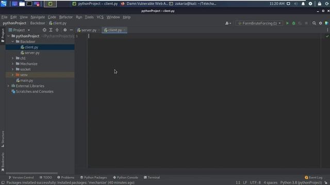Expand the ch1 folder

point(12,58)
